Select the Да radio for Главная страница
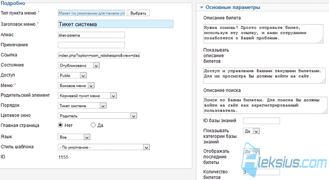 tap(93, 125)
